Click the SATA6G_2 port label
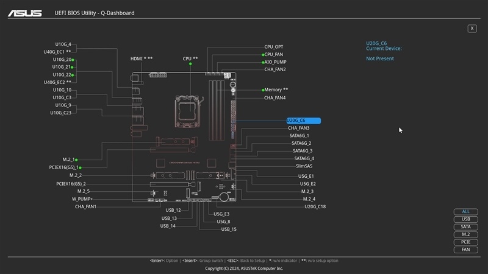Viewport: 488px width, 274px height. click(x=301, y=143)
